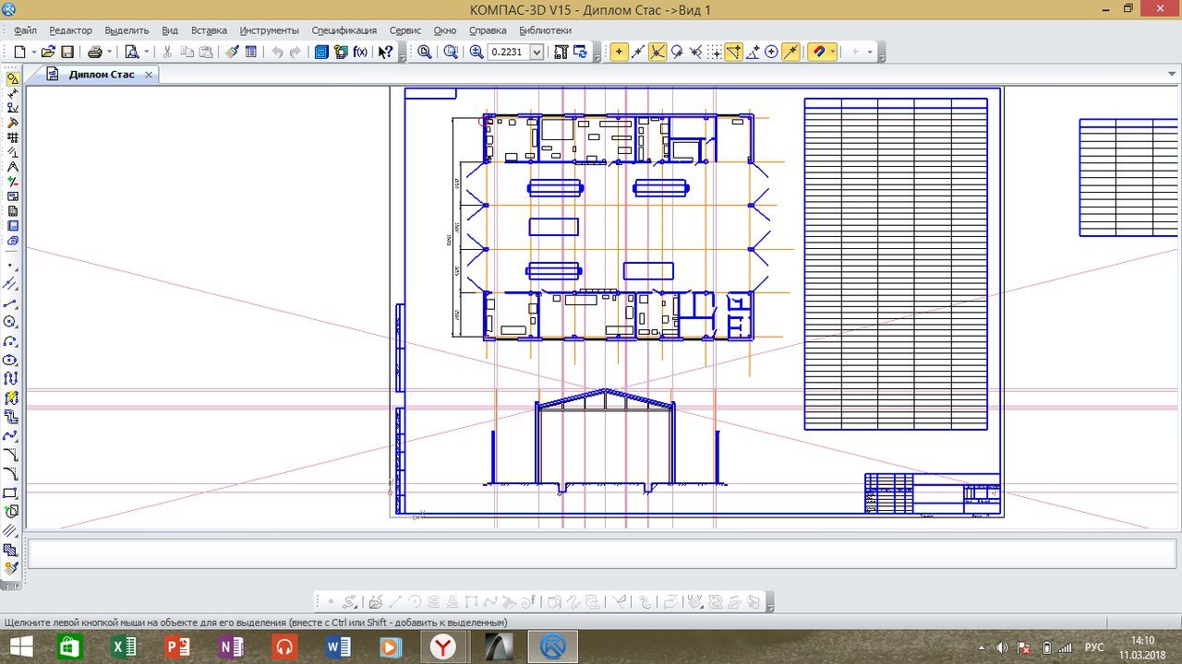Click the zoom-in magnifier beside scale field
Screen dimensions: 1182x664
(476, 53)
